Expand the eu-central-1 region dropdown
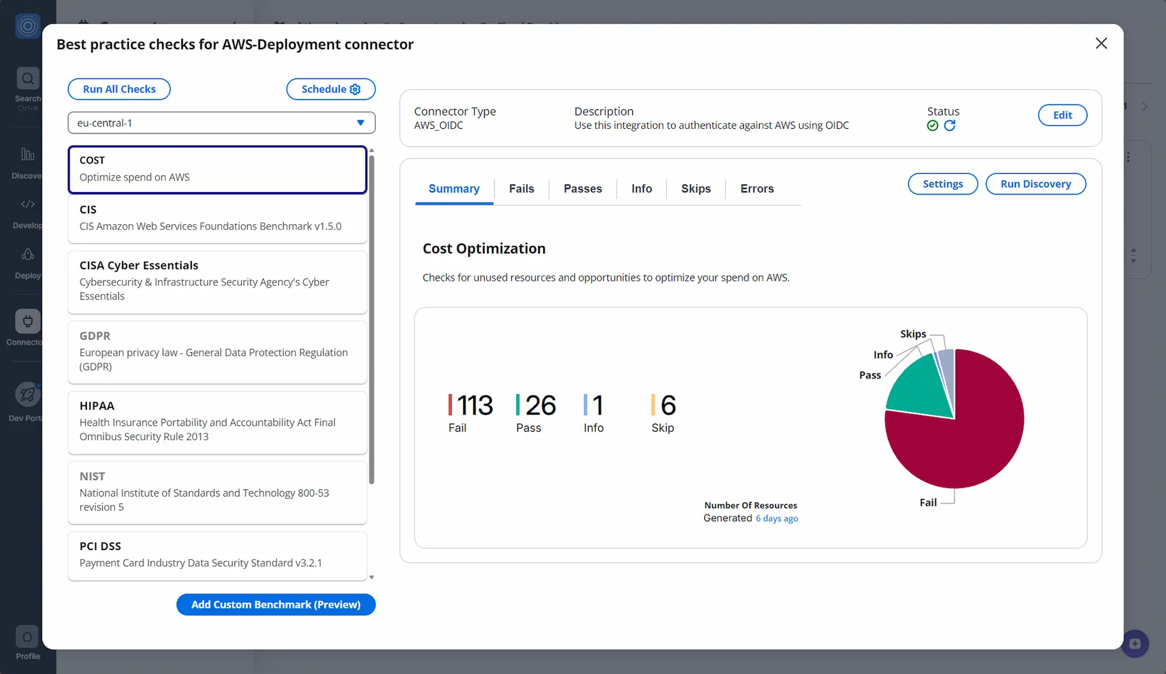The image size is (1166, 674). point(221,123)
